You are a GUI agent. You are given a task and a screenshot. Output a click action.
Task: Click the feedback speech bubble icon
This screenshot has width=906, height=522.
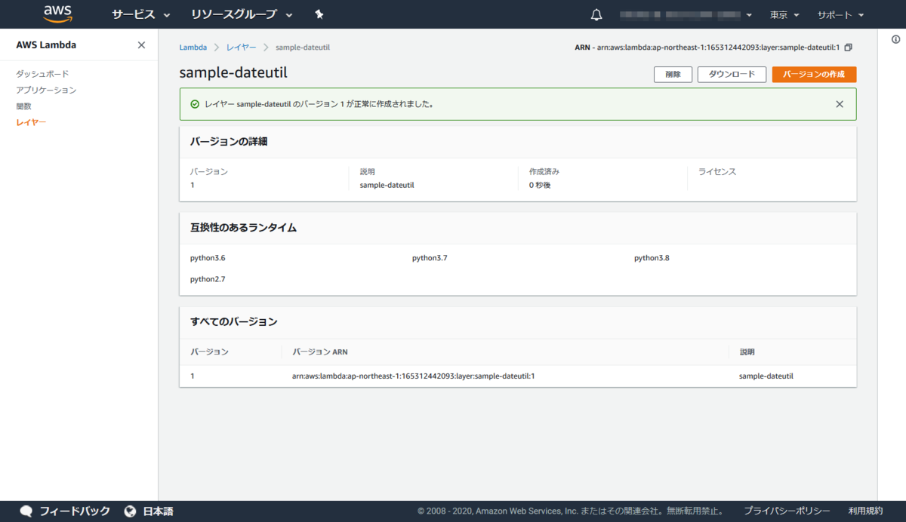click(x=26, y=511)
